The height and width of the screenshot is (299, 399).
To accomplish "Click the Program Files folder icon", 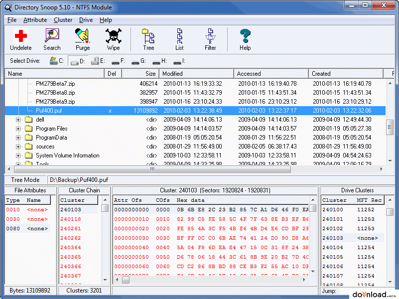I will tap(29, 129).
